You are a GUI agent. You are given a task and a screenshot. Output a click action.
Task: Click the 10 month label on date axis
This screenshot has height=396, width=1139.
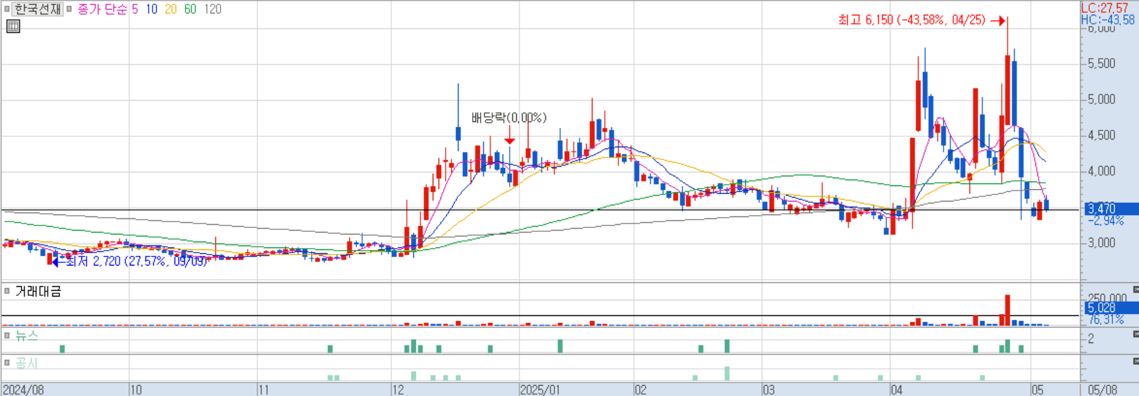[x=136, y=390]
